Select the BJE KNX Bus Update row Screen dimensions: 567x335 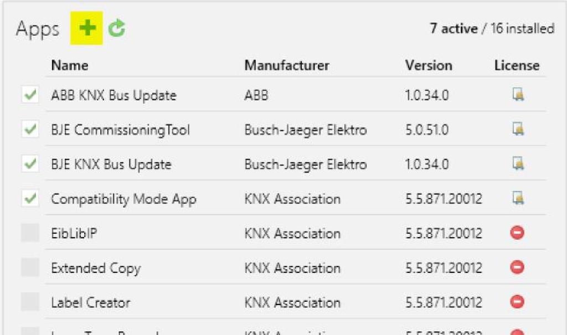click(111, 164)
